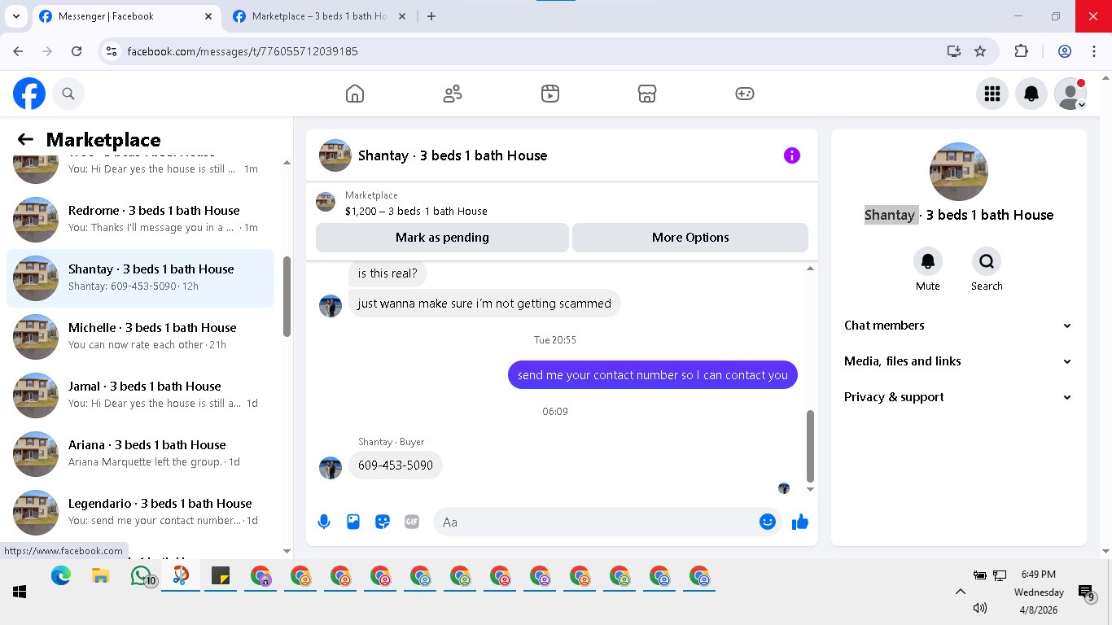
Task: Switch to the Marketplace – 3 beds tab
Action: tap(319, 16)
